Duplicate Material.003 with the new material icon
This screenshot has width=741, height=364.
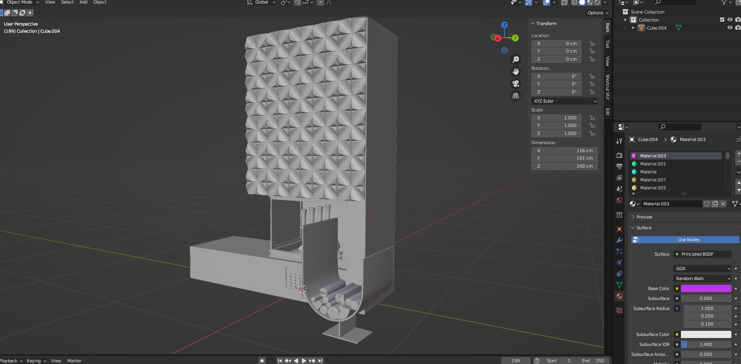click(x=715, y=204)
